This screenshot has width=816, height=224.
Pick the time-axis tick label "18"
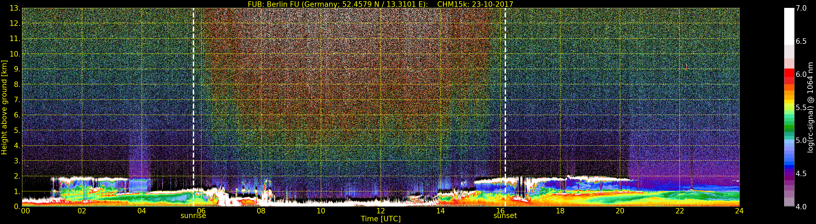coord(560,211)
